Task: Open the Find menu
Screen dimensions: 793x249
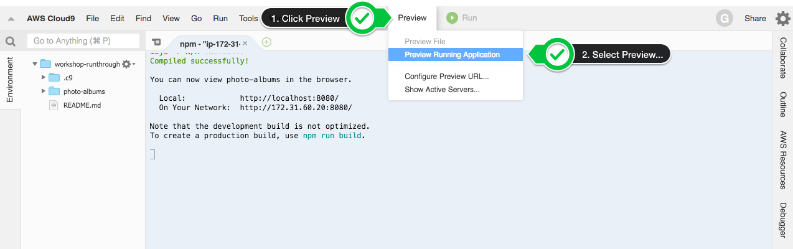Action: tap(143, 19)
